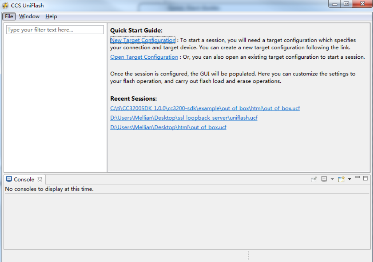Screen dimensions: 373x262
Task: Minimize the Console panel
Action: (x=357, y=177)
